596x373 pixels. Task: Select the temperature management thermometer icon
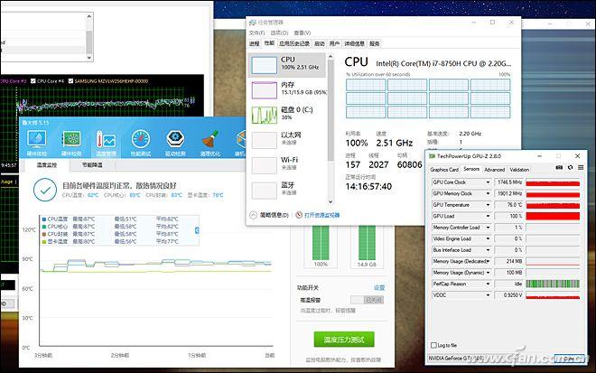106,140
